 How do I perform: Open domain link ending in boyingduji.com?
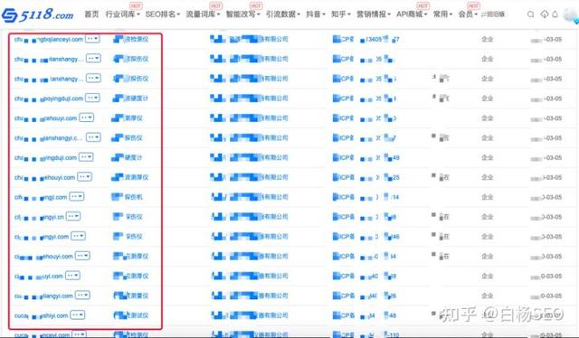49,99
